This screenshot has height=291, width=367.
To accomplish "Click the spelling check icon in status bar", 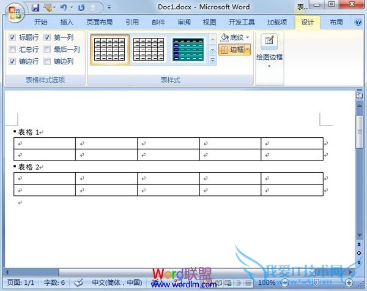I will [78, 282].
